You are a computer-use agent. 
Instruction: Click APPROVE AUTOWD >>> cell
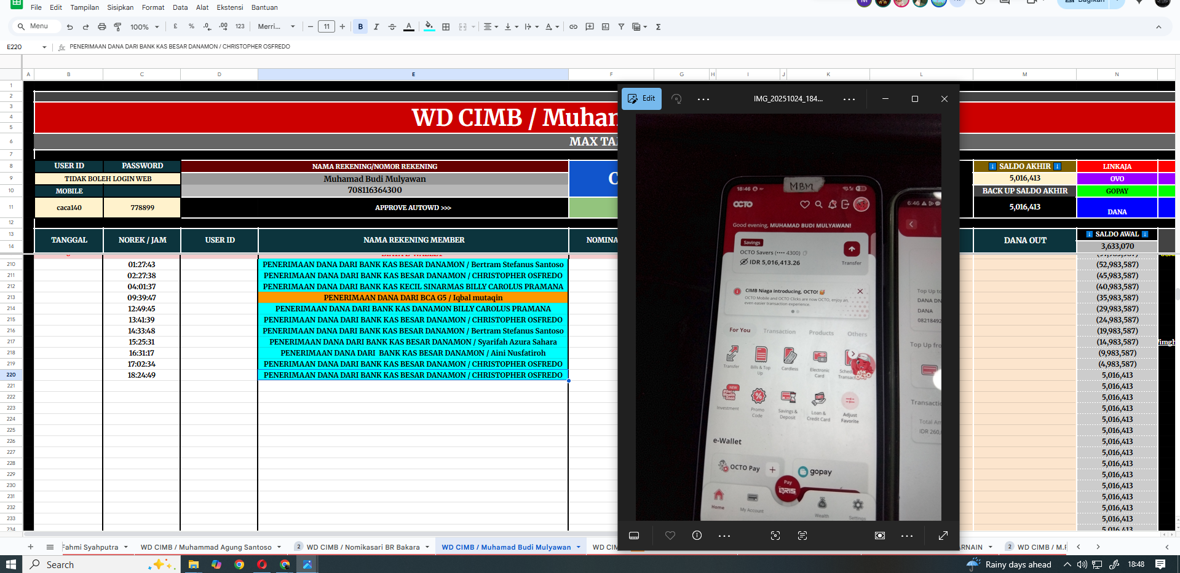click(413, 208)
